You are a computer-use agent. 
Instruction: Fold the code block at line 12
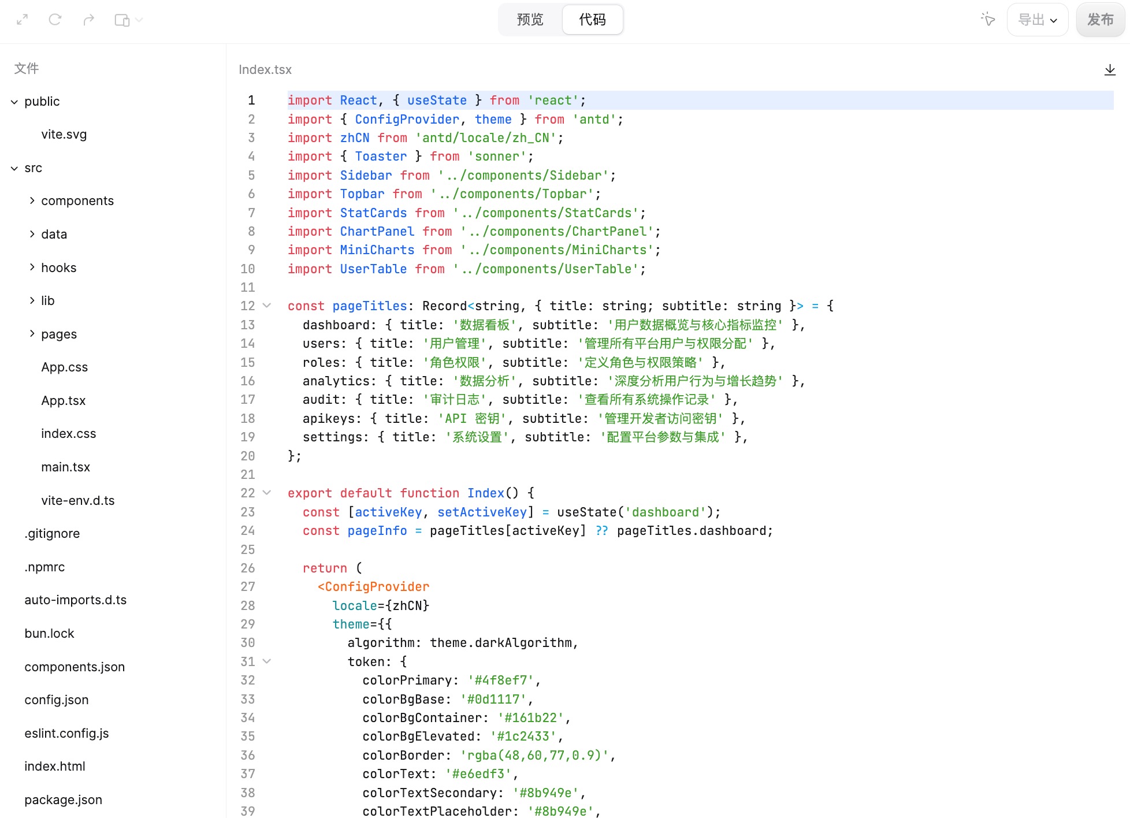[x=267, y=306]
